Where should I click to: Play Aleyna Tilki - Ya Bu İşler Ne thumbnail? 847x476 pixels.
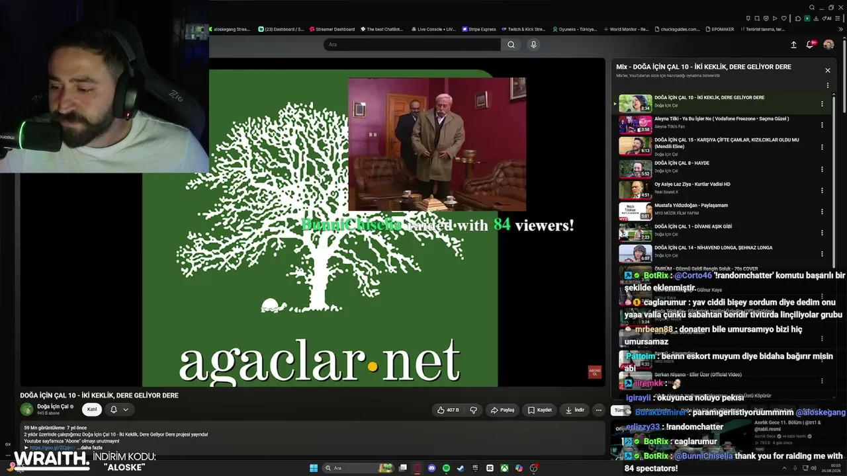pos(635,125)
